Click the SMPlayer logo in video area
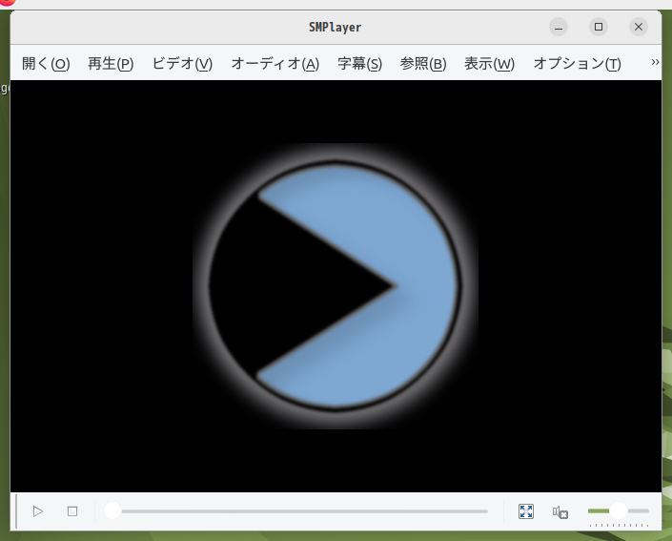The width and height of the screenshot is (672, 541). point(336,285)
